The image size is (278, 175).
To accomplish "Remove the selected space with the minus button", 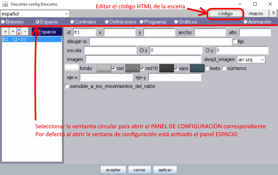I will pyautogui.click(x=25, y=32).
